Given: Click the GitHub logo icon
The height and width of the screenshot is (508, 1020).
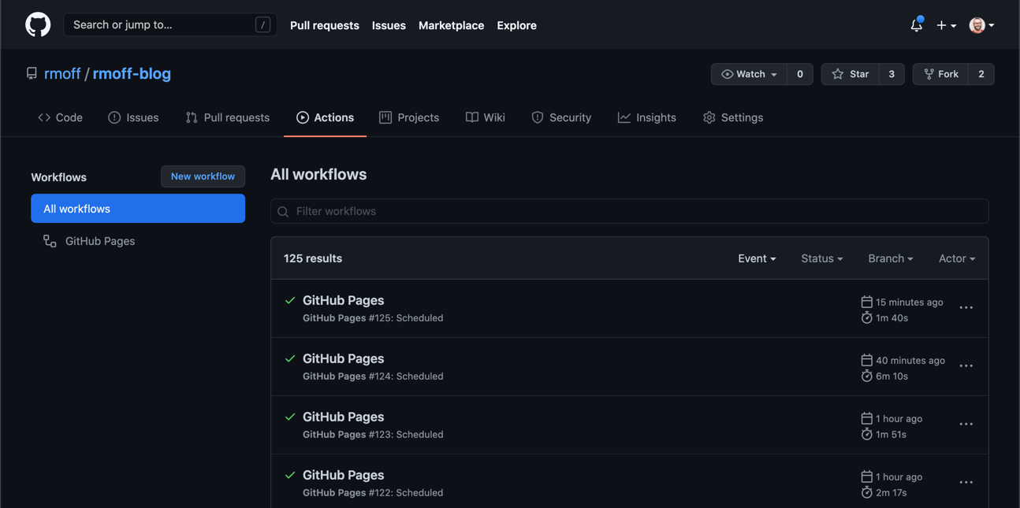Looking at the screenshot, I should [x=38, y=25].
